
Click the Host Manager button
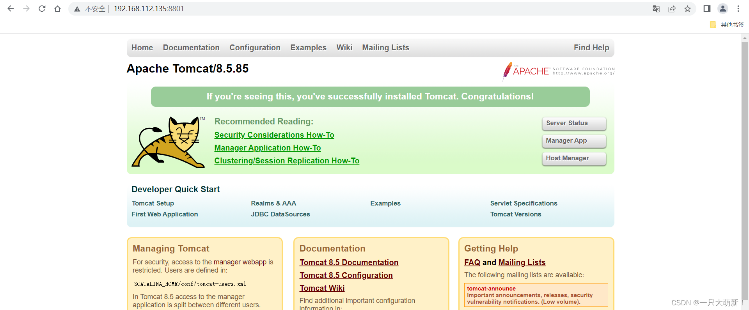(574, 158)
